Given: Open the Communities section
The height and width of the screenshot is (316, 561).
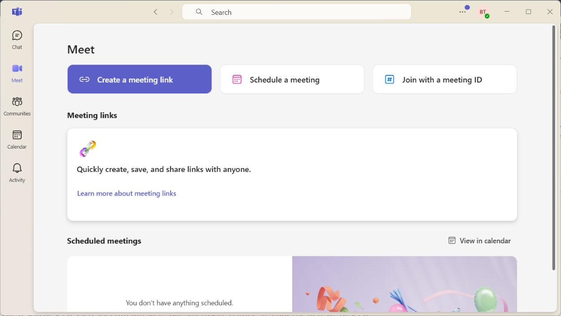Looking at the screenshot, I should (x=17, y=106).
